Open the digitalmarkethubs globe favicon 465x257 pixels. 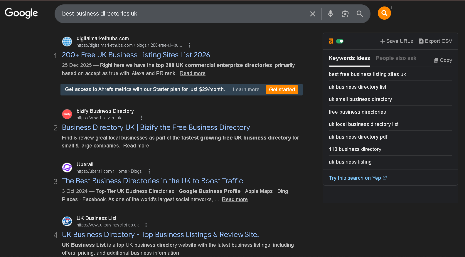[67, 41]
